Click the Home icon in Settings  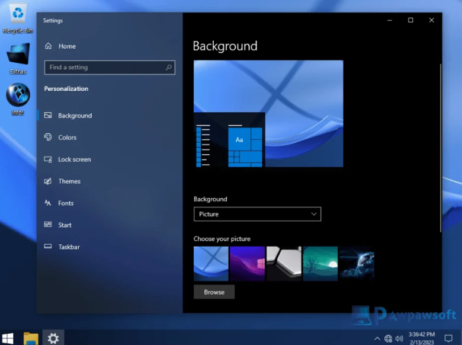(x=49, y=46)
